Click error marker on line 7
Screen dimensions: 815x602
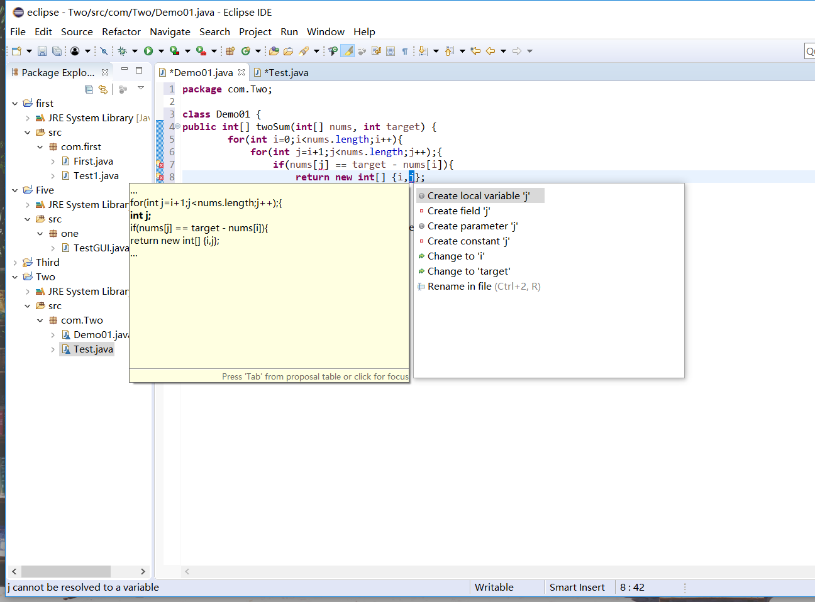160,165
